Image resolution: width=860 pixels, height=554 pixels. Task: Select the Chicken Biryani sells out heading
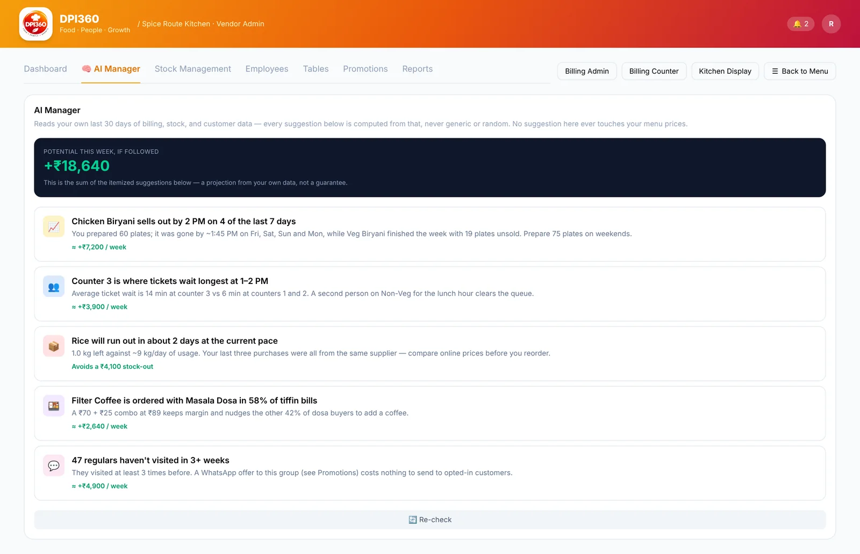tap(184, 221)
